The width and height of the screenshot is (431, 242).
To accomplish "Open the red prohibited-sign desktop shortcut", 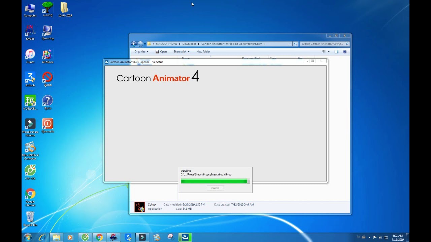I will [x=47, y=79].
